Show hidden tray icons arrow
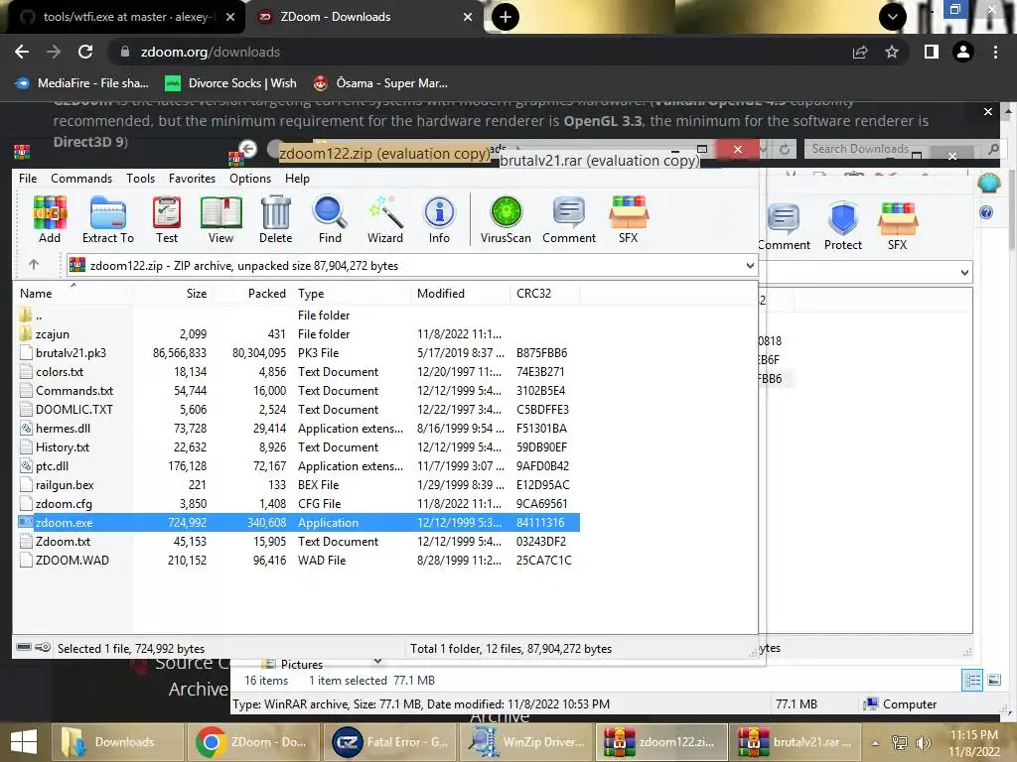The height and width of the screenshot is (762, 1017). pos(876,743)
